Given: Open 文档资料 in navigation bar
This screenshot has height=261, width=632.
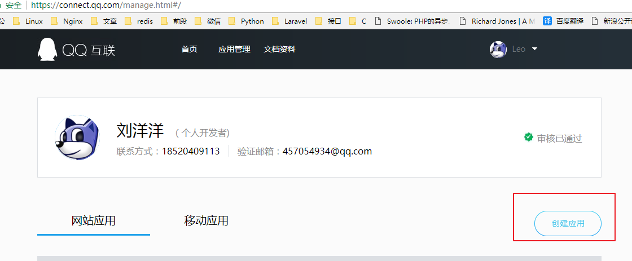Looking at the screenshot, I should (x=279, y=50).
